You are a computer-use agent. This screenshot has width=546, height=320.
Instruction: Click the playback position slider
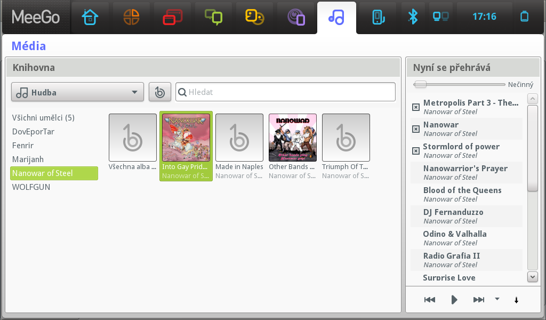point(459,84)
